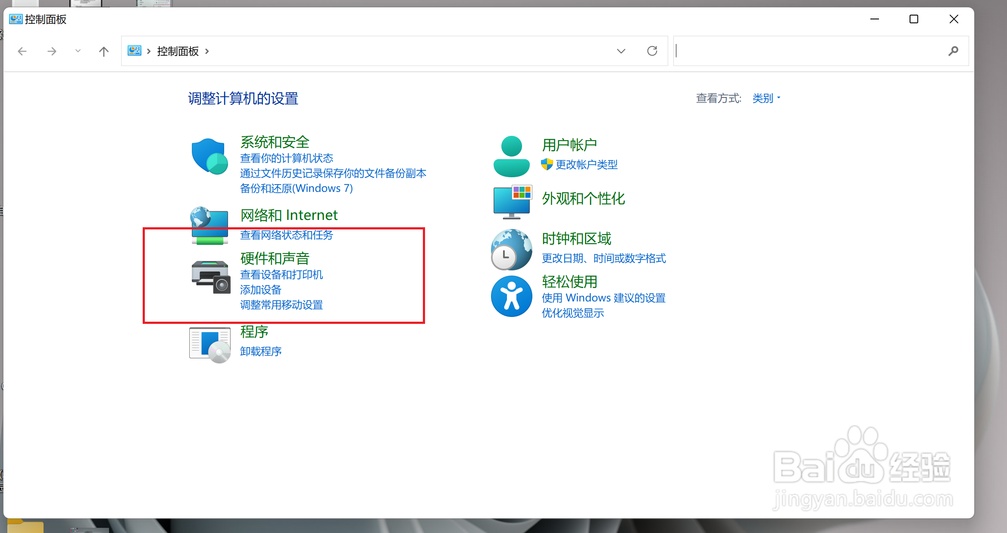Screen dimensions: 1007x533
Task: Open 查看设备和打印机 link
Action: 281,275
